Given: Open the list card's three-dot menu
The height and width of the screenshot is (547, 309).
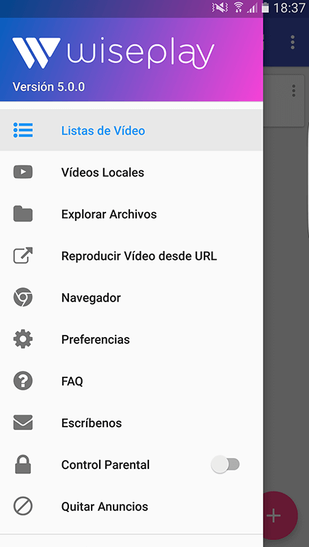Looking at the screenshot, I should [x=294, y=91].
